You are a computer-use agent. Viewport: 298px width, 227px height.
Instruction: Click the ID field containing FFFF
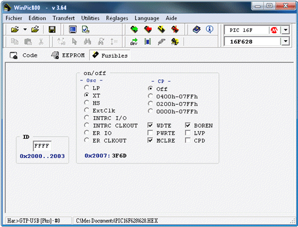point(42,146)
